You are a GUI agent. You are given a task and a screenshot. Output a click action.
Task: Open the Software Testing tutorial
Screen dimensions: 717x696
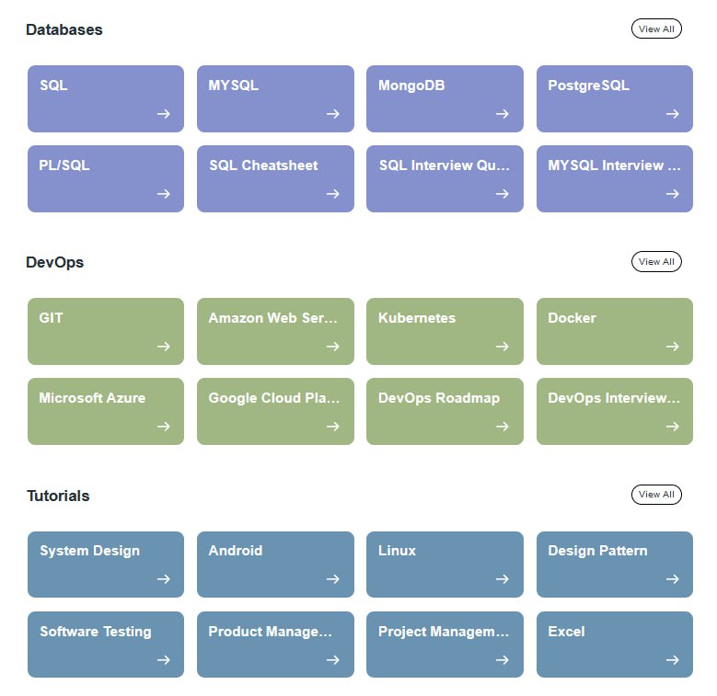click(x=105, y=644)
